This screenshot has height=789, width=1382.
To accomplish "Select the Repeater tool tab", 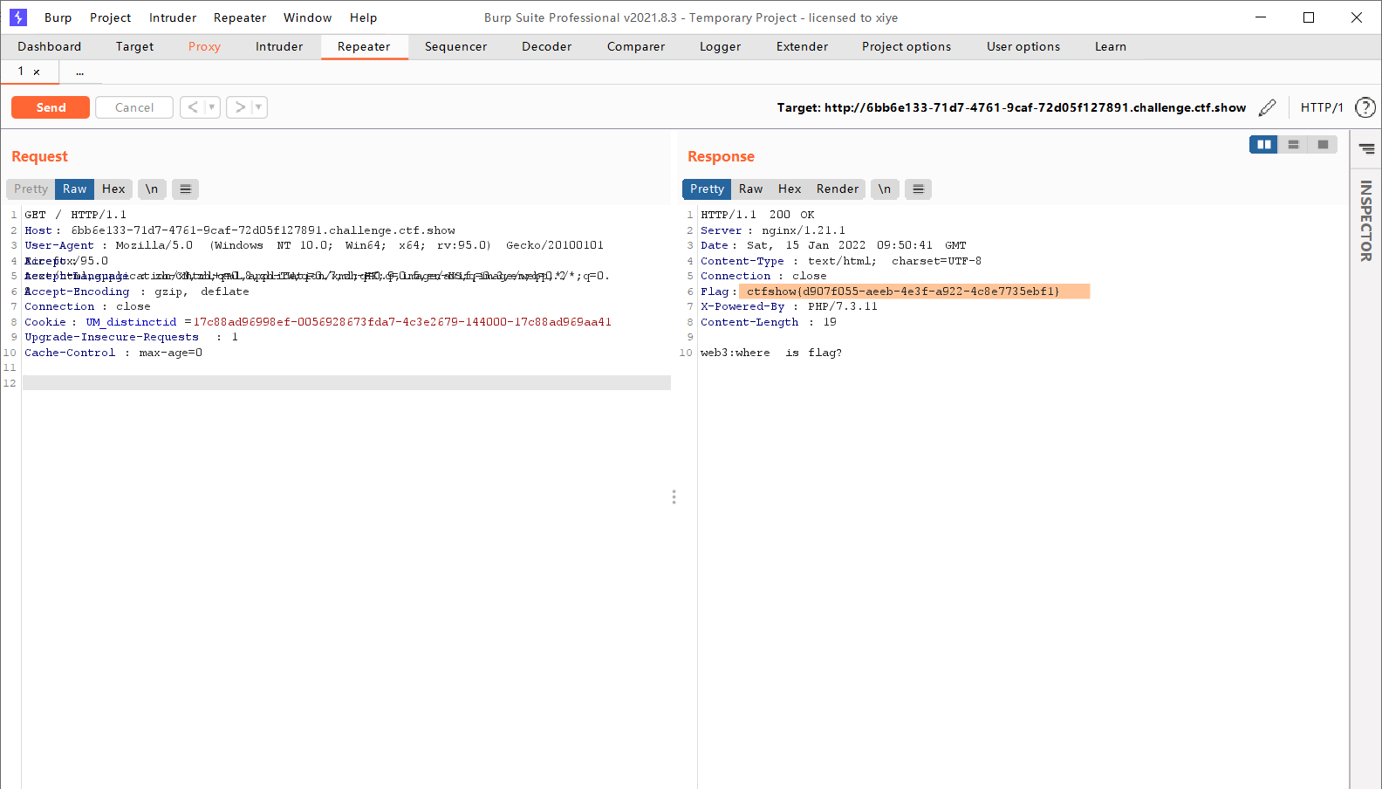I will tap(364, 46).
